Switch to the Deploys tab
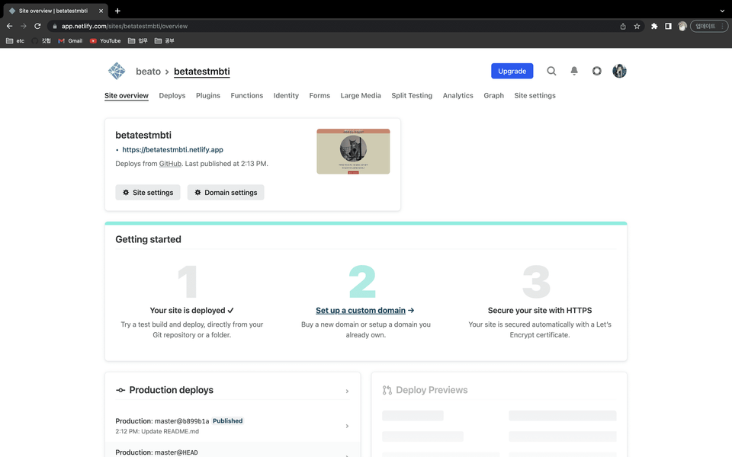The width and height of the screenshot is (732, 457). point(172,95)
